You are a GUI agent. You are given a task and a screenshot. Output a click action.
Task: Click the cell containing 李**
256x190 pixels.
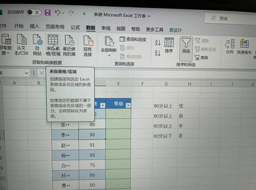click(65, 135)
